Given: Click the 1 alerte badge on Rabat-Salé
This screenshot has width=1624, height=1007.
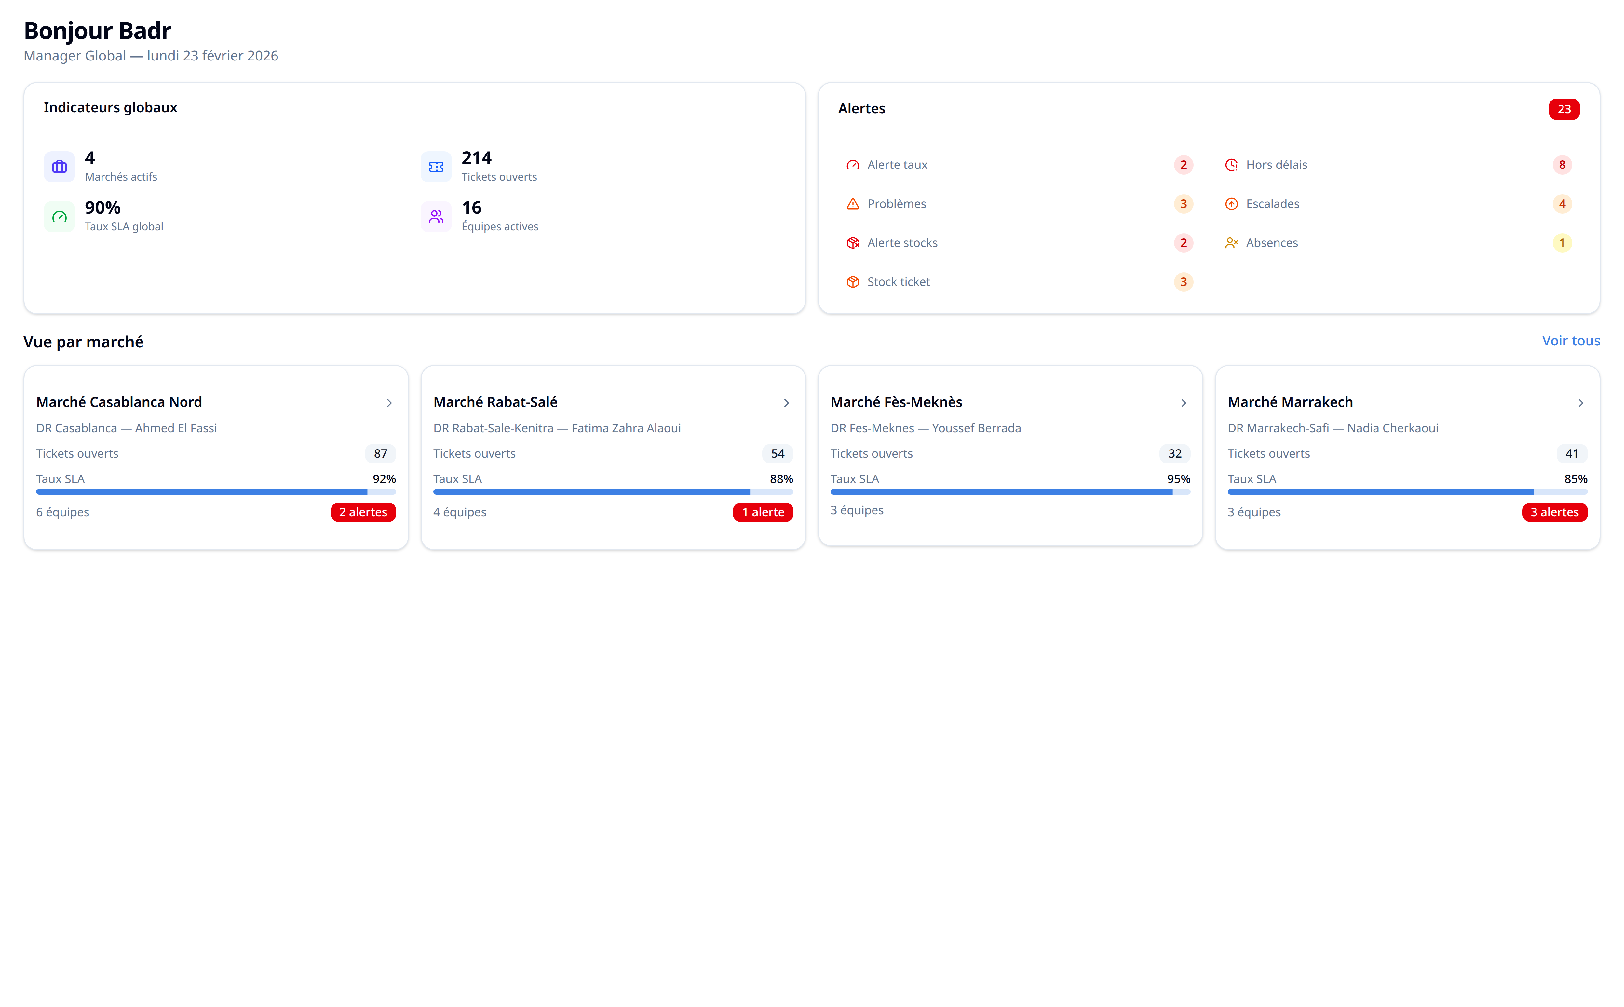Looking at the screenshot, I should pos(763,512).
